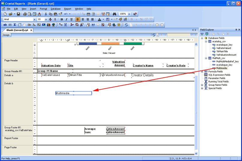Click the New report icon

pyautogui.click(x=5, y=14)
